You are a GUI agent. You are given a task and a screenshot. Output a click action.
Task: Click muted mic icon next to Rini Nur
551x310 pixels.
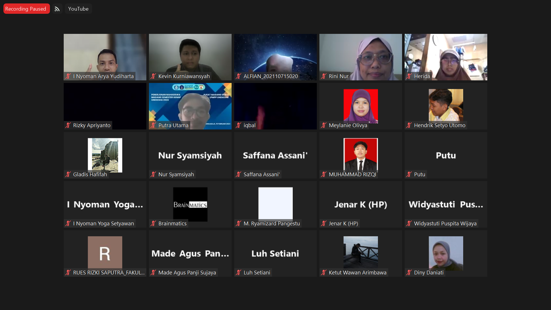coord(324,76)
